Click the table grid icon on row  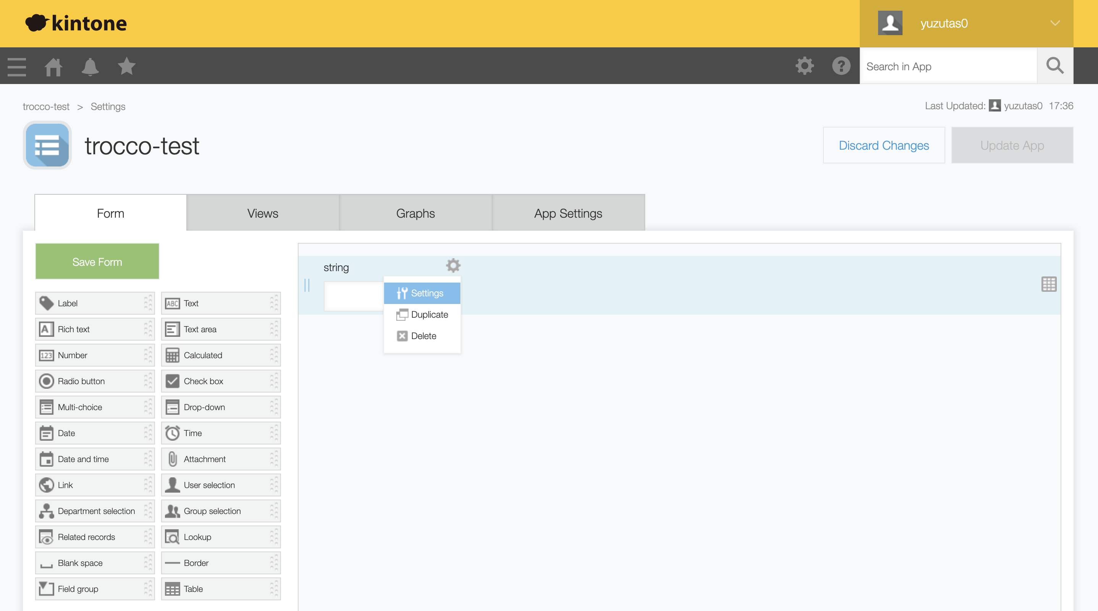coord(1048,284)
